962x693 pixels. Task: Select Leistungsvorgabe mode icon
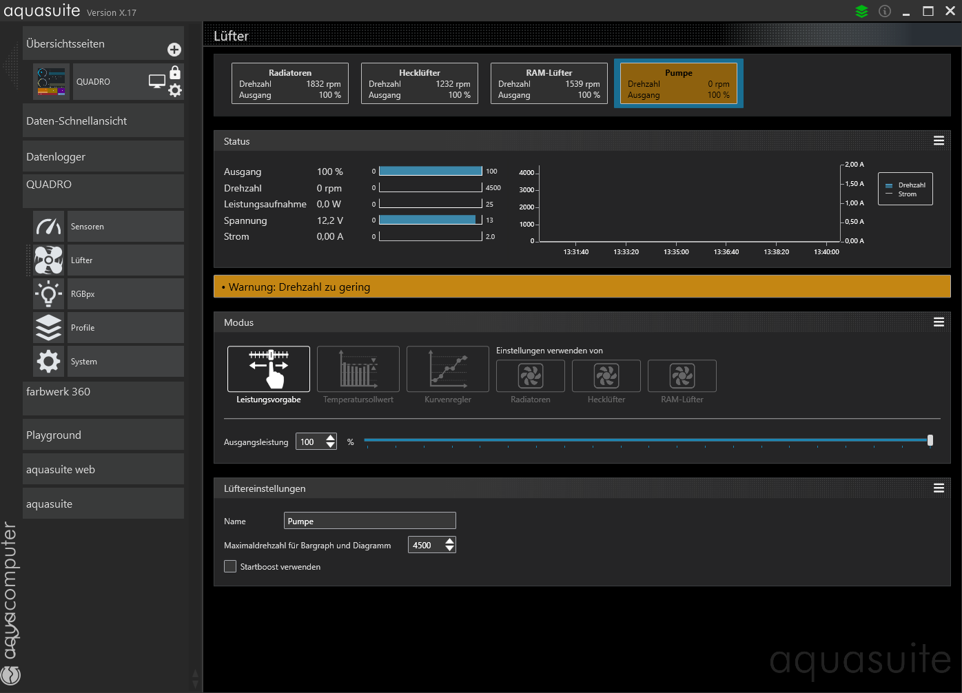click(269, 369)
